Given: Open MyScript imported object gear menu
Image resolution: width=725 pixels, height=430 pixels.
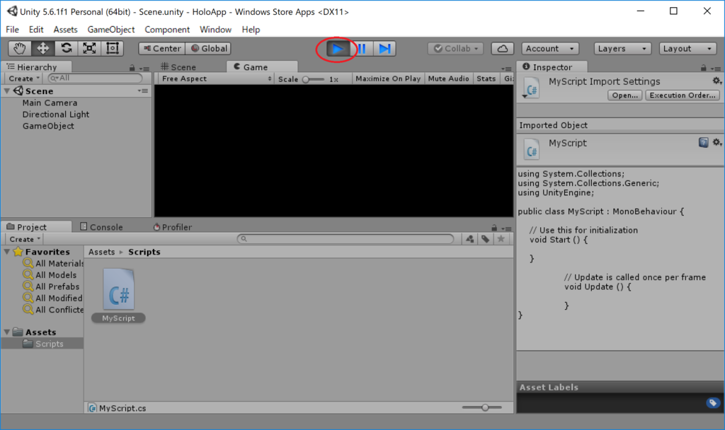Looking at the screenshot, I should tap(717, 143).
